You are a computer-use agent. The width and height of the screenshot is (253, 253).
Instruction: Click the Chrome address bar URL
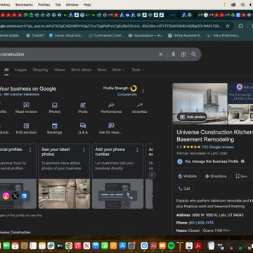pos(111,26)
